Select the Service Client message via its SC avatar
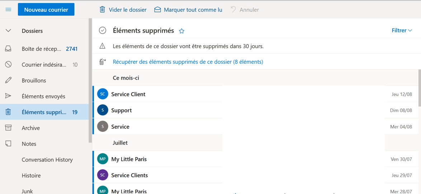 click(103, 94)
